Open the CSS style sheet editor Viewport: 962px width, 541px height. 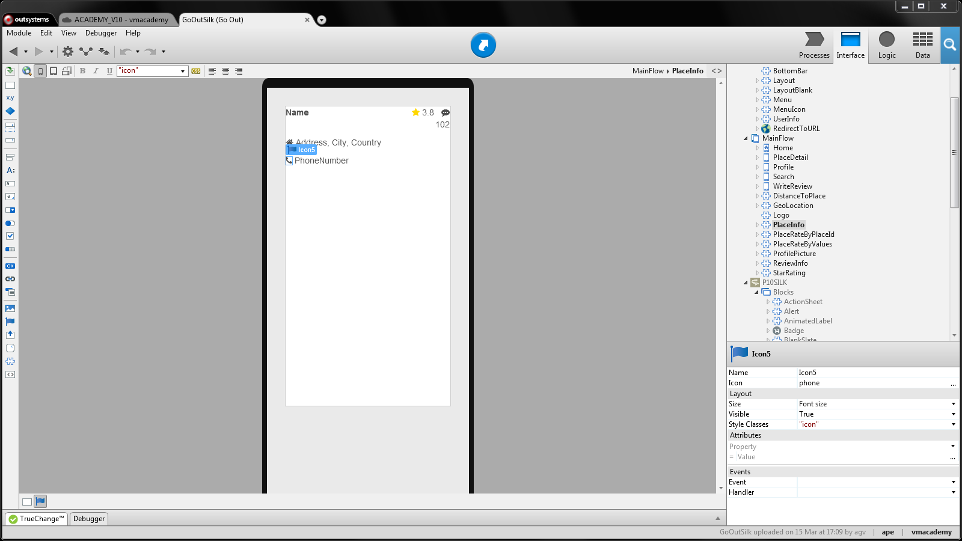196,71
